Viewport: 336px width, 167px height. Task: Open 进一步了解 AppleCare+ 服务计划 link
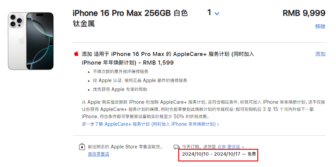149,124
